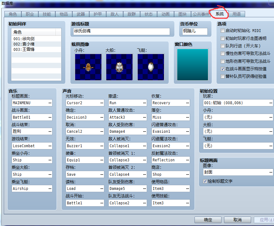Image resolution: width=274 pixels, height=226 pixels.
Task: Open browse button for Damage4 sound
Action: (145, 132)
